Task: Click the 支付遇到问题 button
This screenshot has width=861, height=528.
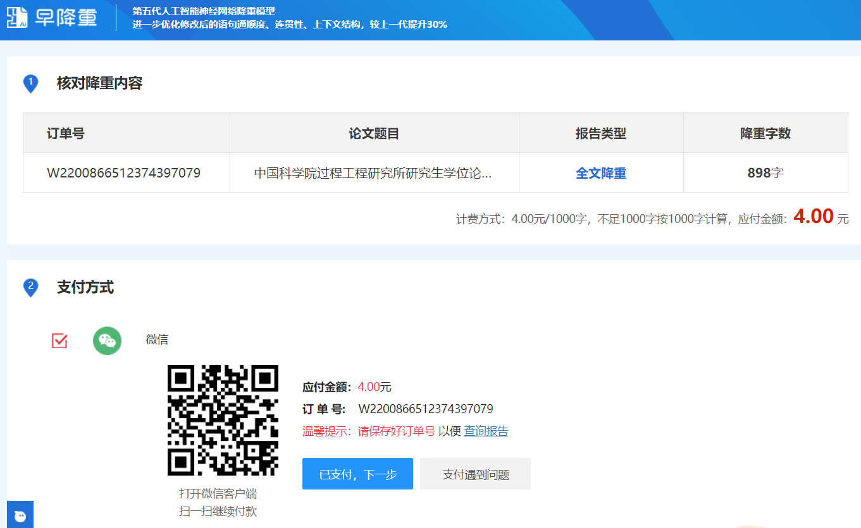Action: pyautogui.click(x=475, y=474)
